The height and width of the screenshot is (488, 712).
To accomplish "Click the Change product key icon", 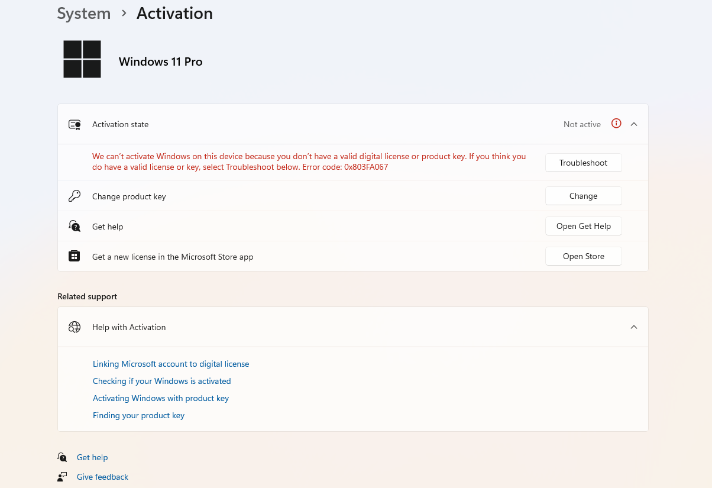I will click(x=74, y=196).
